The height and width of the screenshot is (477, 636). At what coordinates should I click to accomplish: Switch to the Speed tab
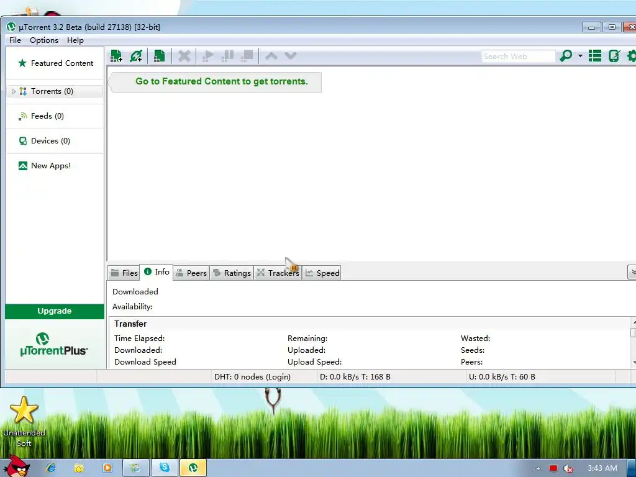tap(322, 273)
